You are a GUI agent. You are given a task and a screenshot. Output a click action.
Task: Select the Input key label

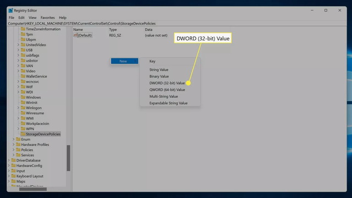tap(21, 171)
